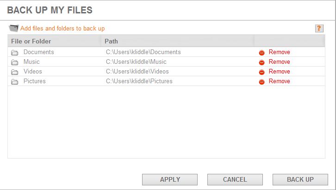Click the orange question mark help icon

(319, 28)
